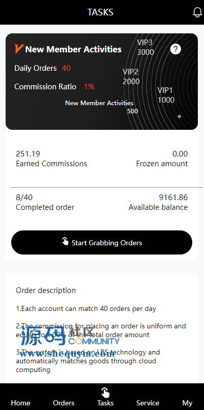204x410 pixels.
Task: Tap the Available balance amount 9161.86
Action: point(173,198)
